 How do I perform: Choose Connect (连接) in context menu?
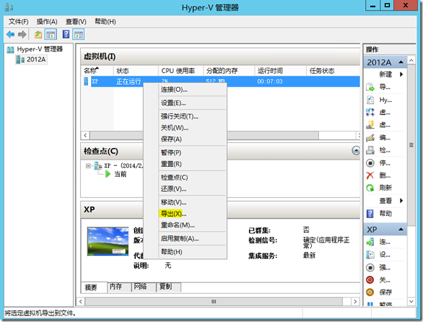[x=185, y=89]
